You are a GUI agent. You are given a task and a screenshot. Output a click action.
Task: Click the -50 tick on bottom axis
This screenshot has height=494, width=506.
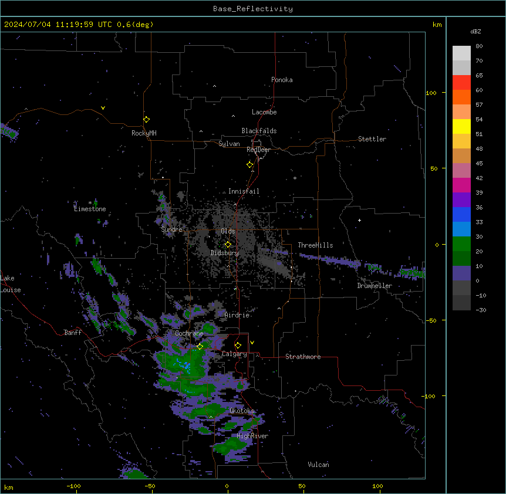[150, 486]
